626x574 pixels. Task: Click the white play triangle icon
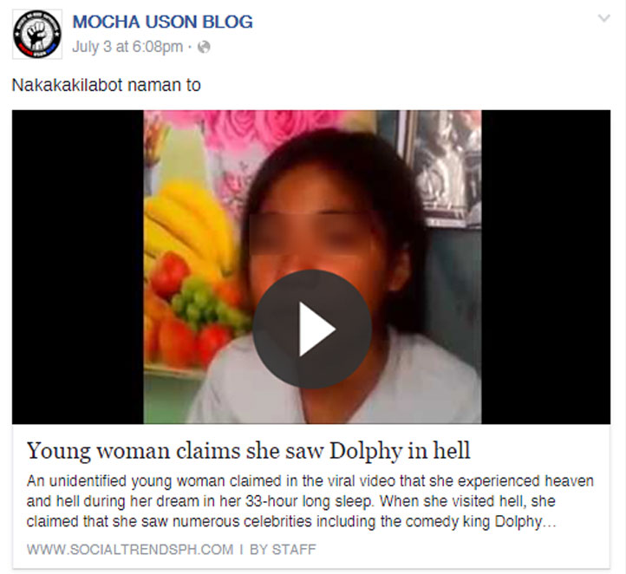316,329
